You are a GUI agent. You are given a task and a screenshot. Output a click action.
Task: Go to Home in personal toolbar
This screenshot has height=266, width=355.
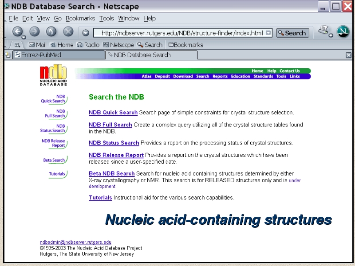point(62,45)
